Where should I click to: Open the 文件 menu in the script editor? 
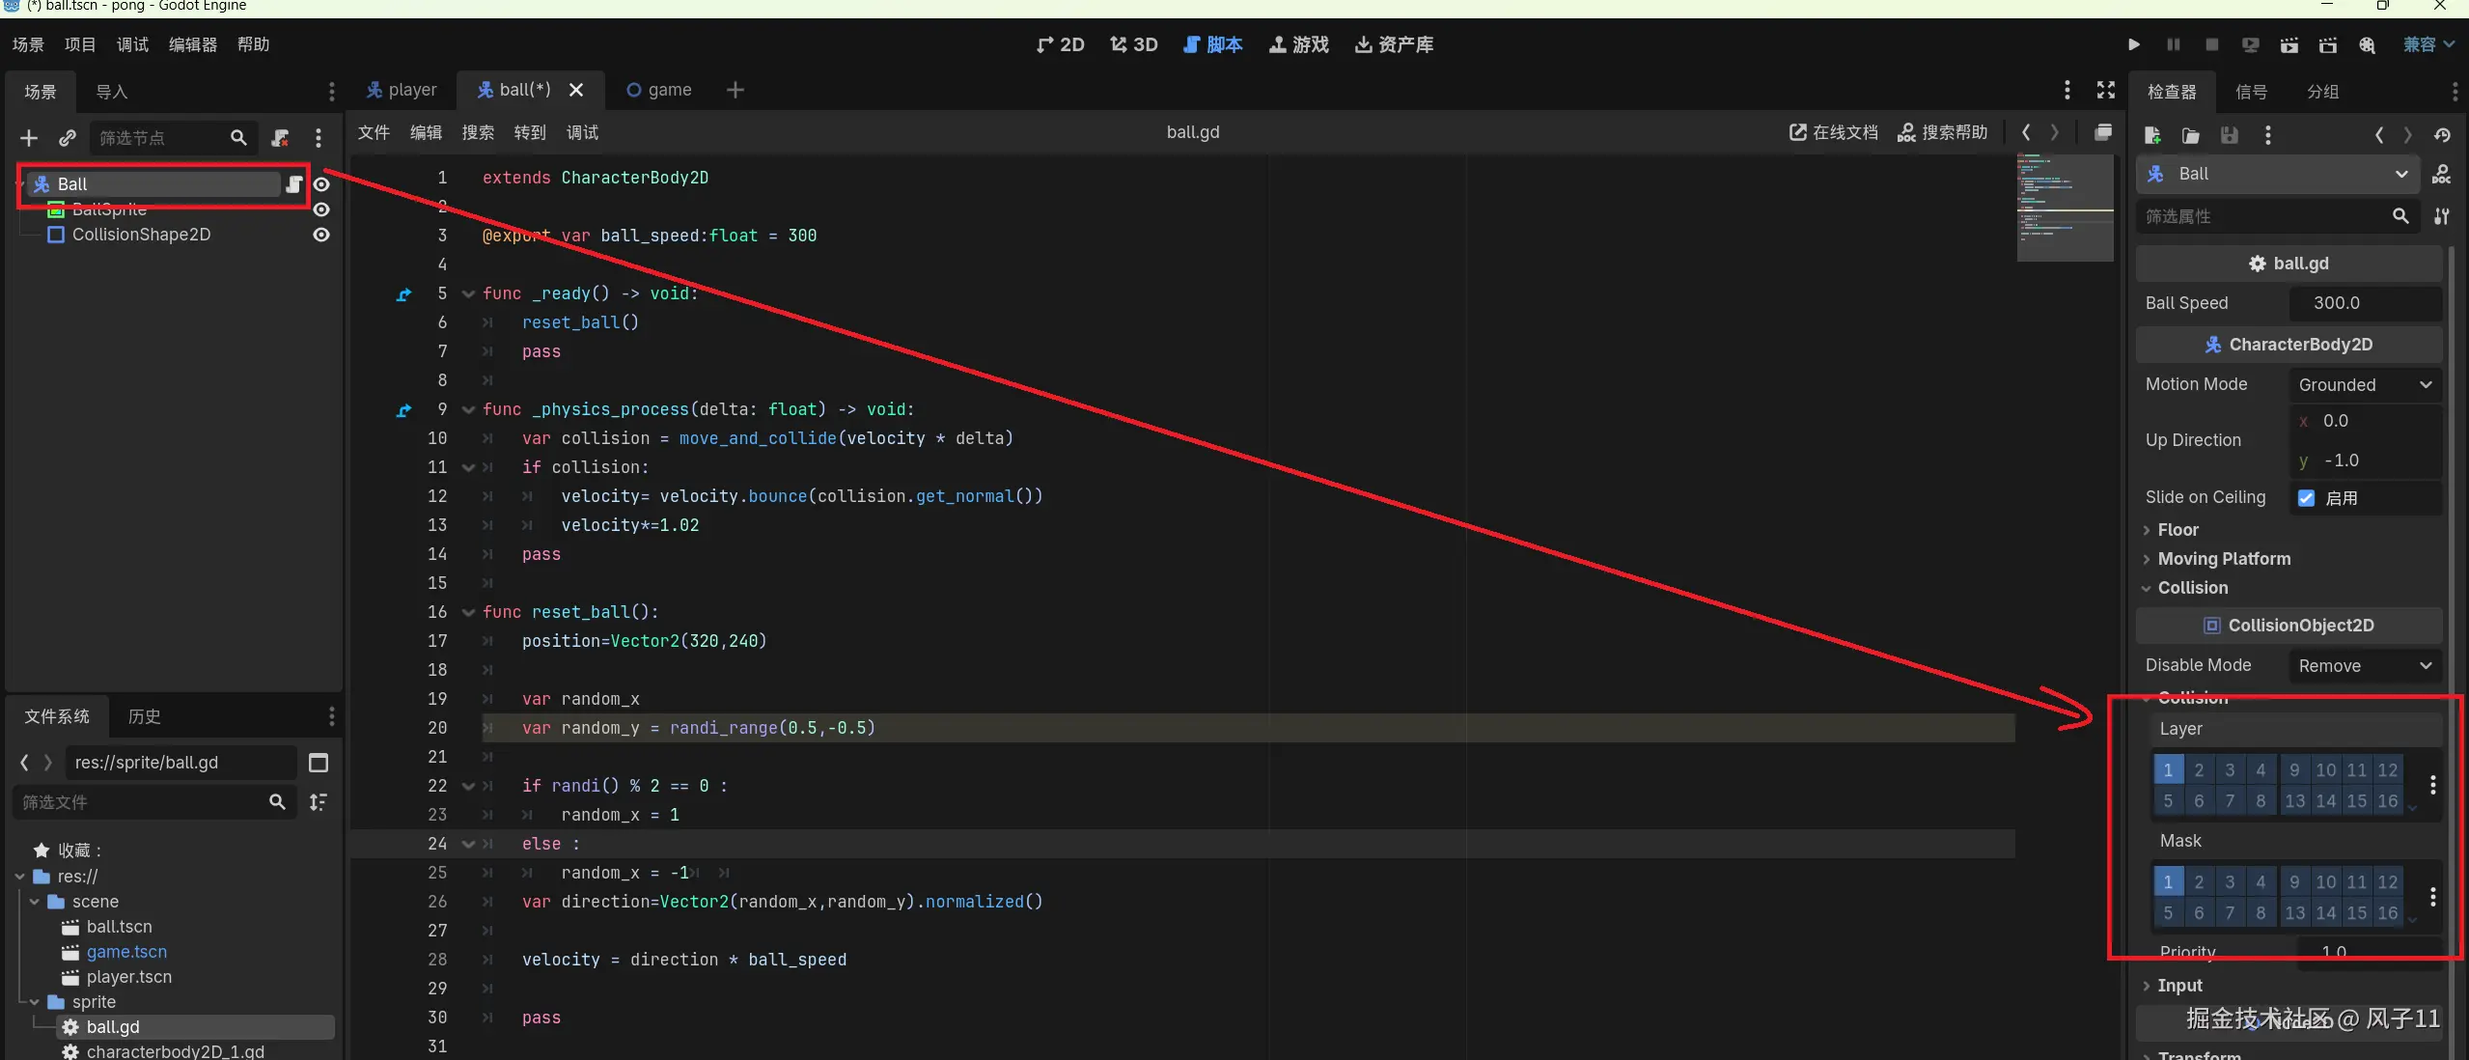tap(374, 132)
